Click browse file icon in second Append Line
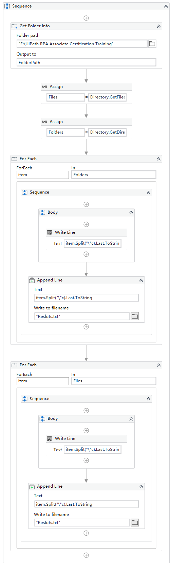 (x=135, y=522)
